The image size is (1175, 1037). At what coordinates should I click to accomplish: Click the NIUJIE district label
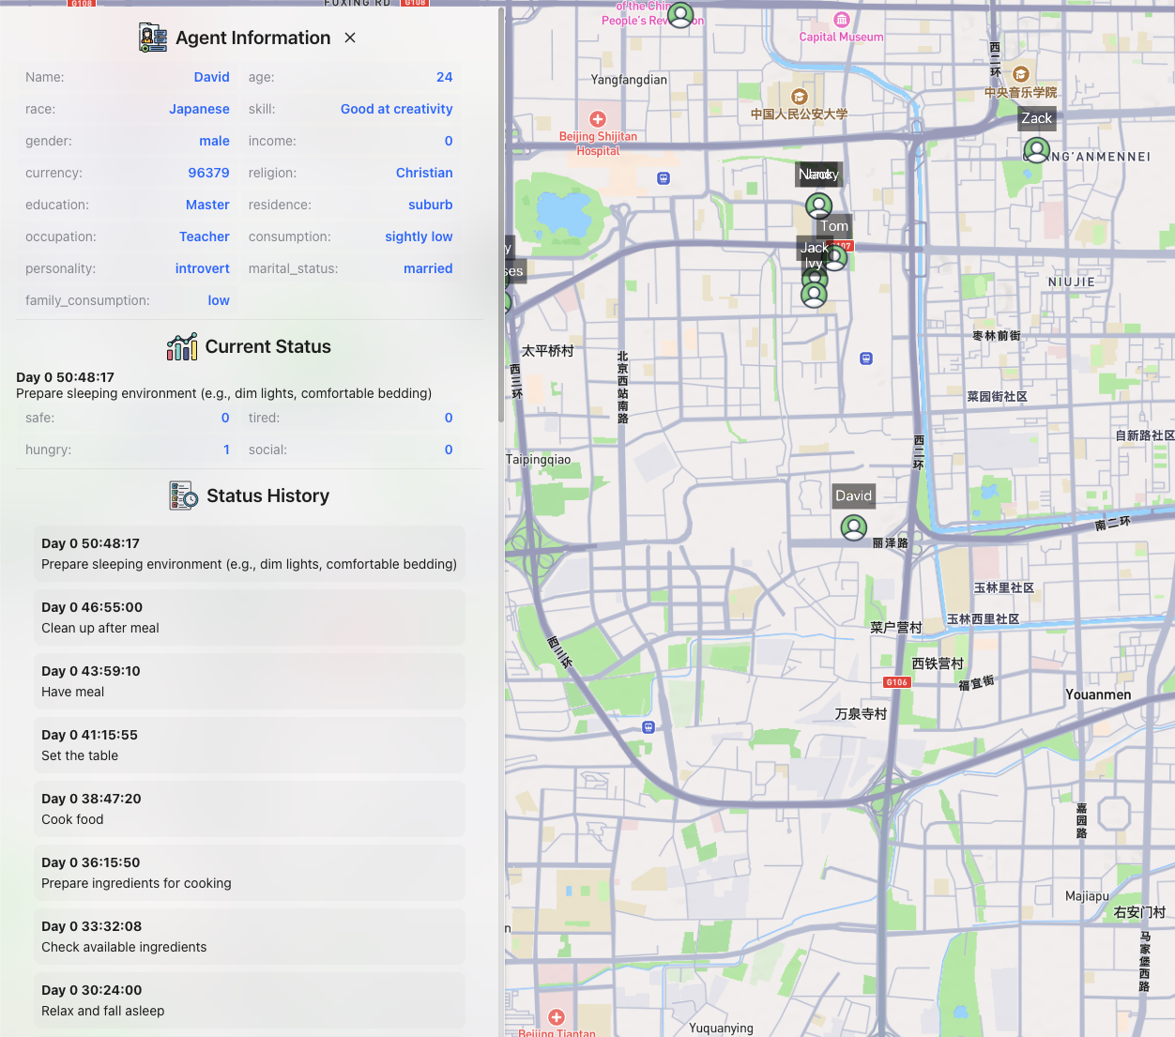click(1072, 282)
